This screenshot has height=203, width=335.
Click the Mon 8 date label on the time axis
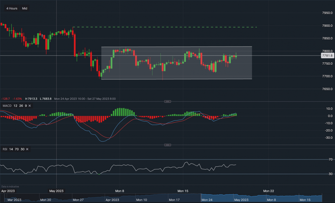(x=120, y=191)
